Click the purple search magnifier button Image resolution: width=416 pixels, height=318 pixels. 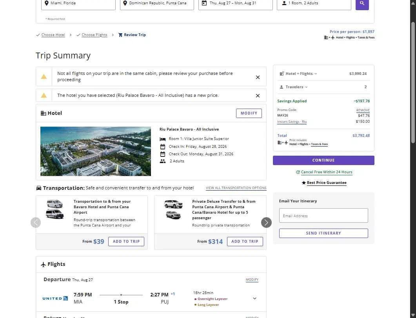[362, 4]
